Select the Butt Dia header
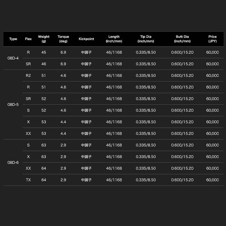The width and height of the screenshot is (226, 226). coord(182,39)
